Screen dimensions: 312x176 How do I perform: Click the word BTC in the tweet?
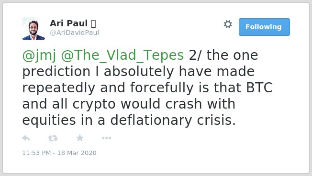259,88
